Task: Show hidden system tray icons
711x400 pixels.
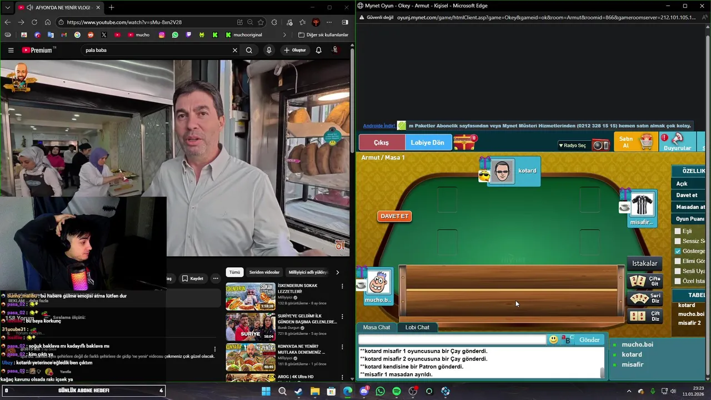Action: point(629,391)
